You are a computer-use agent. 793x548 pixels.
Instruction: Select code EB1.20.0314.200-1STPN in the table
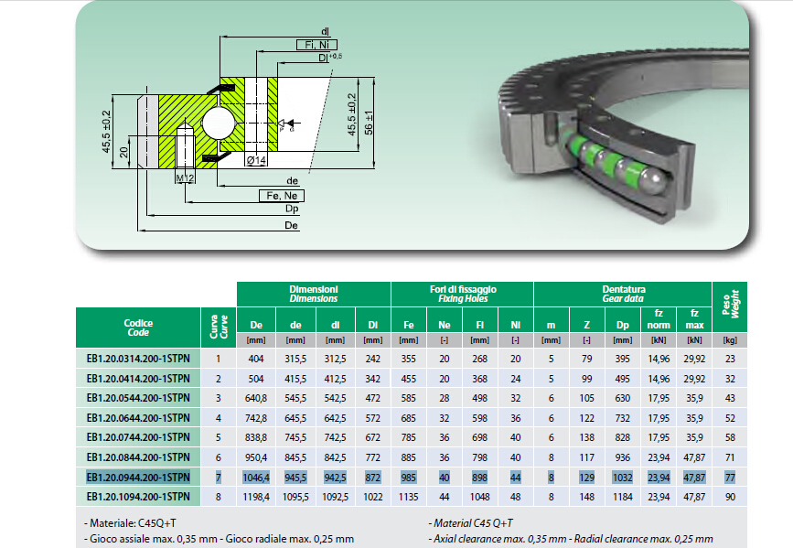tap(138, 360)
